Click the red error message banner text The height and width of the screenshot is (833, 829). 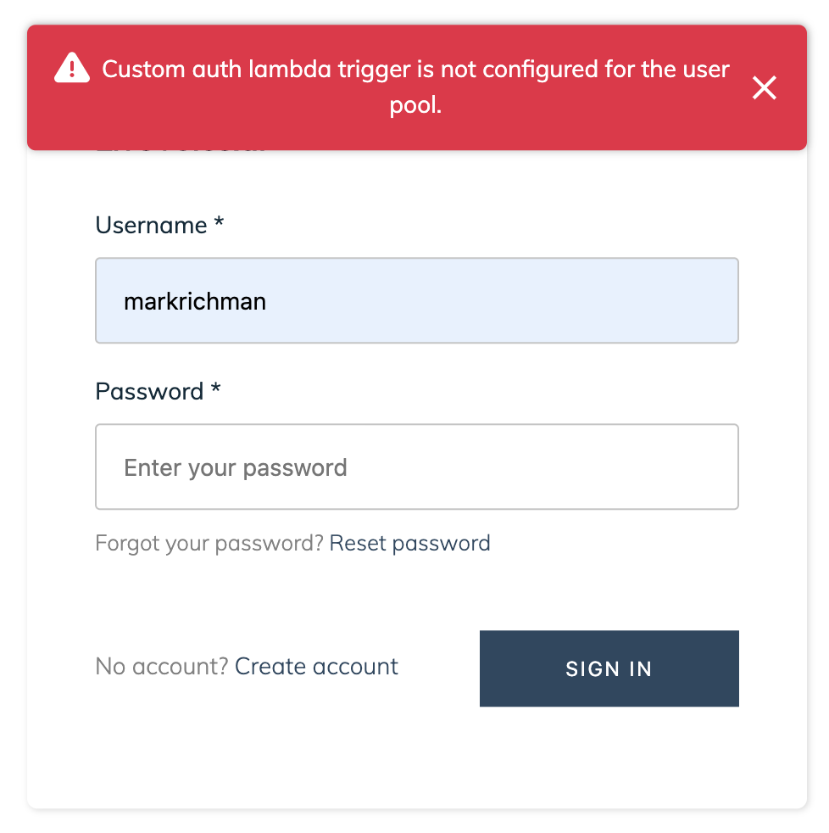tap(415, 87)
